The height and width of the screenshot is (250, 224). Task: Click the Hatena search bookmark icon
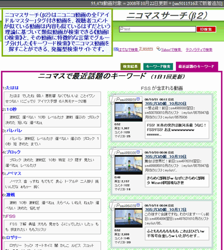click(116, 49)
